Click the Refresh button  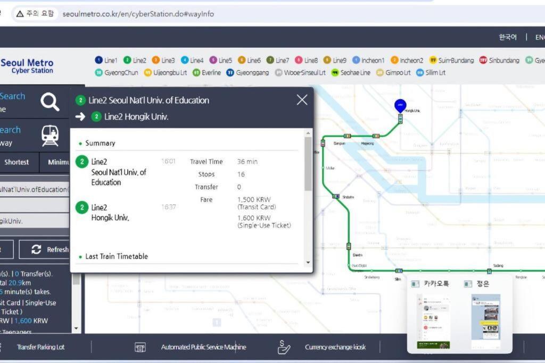click(x=45, y=249)
